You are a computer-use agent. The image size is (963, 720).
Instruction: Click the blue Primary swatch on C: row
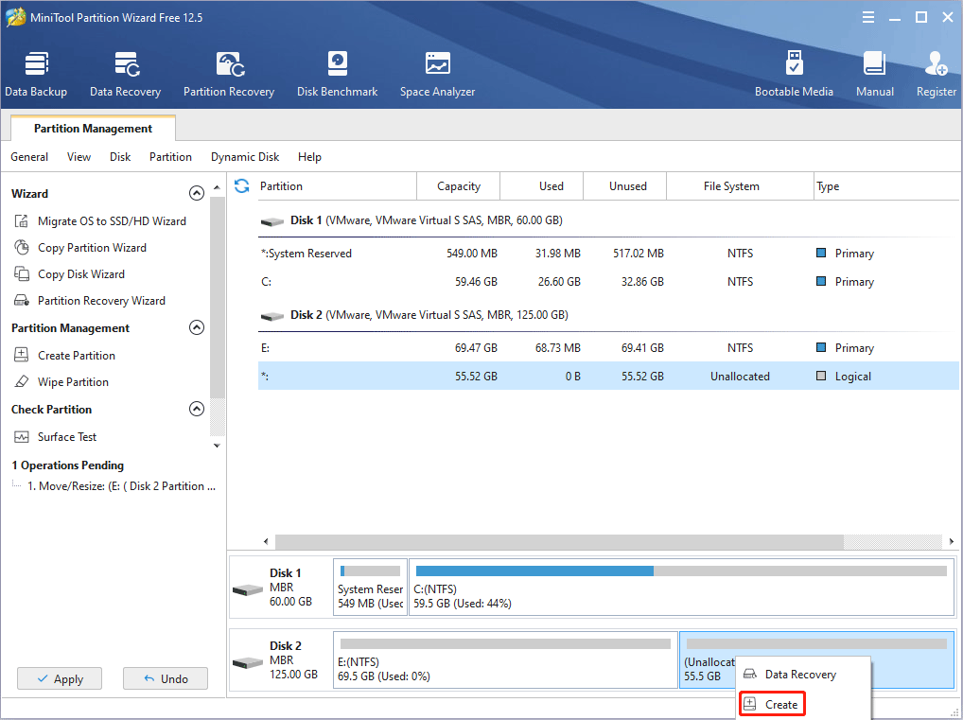click(x=820, y=281)
